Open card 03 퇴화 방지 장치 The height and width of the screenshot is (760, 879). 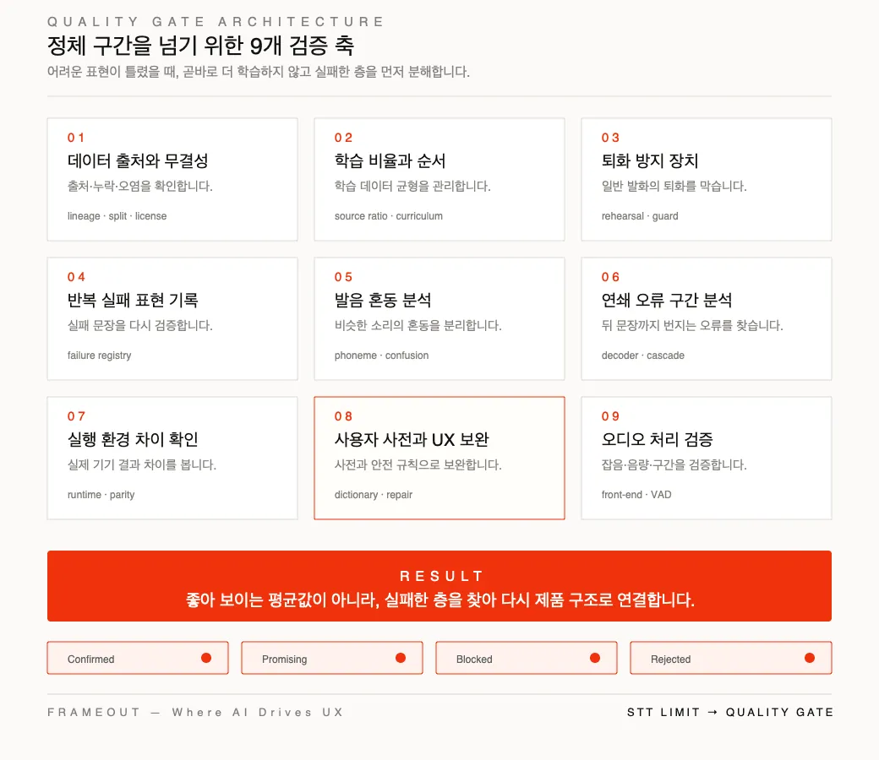point(707,179)
